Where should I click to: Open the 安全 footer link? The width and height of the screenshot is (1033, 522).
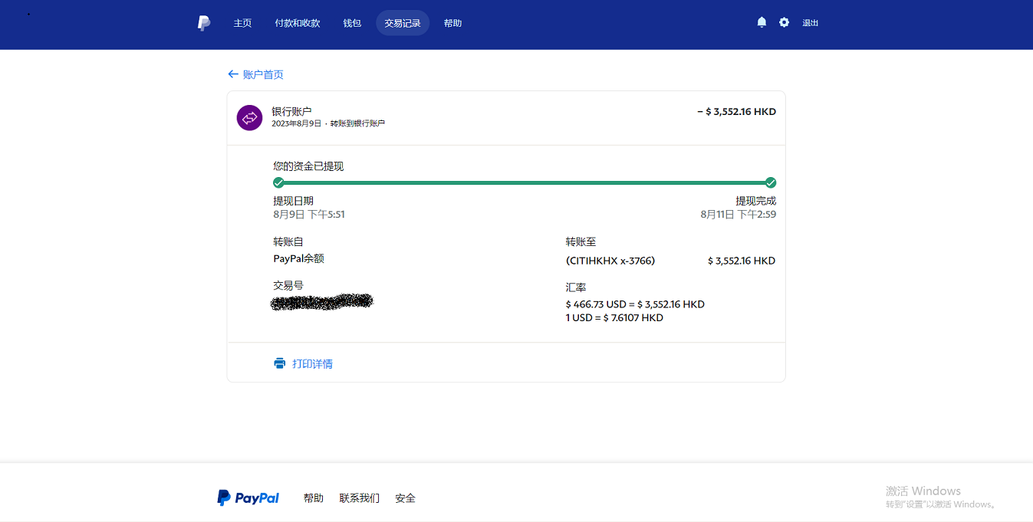coord(405,498)
